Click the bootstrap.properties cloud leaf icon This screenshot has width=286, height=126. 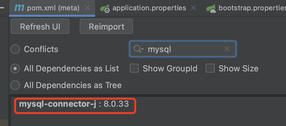(211, 8)
